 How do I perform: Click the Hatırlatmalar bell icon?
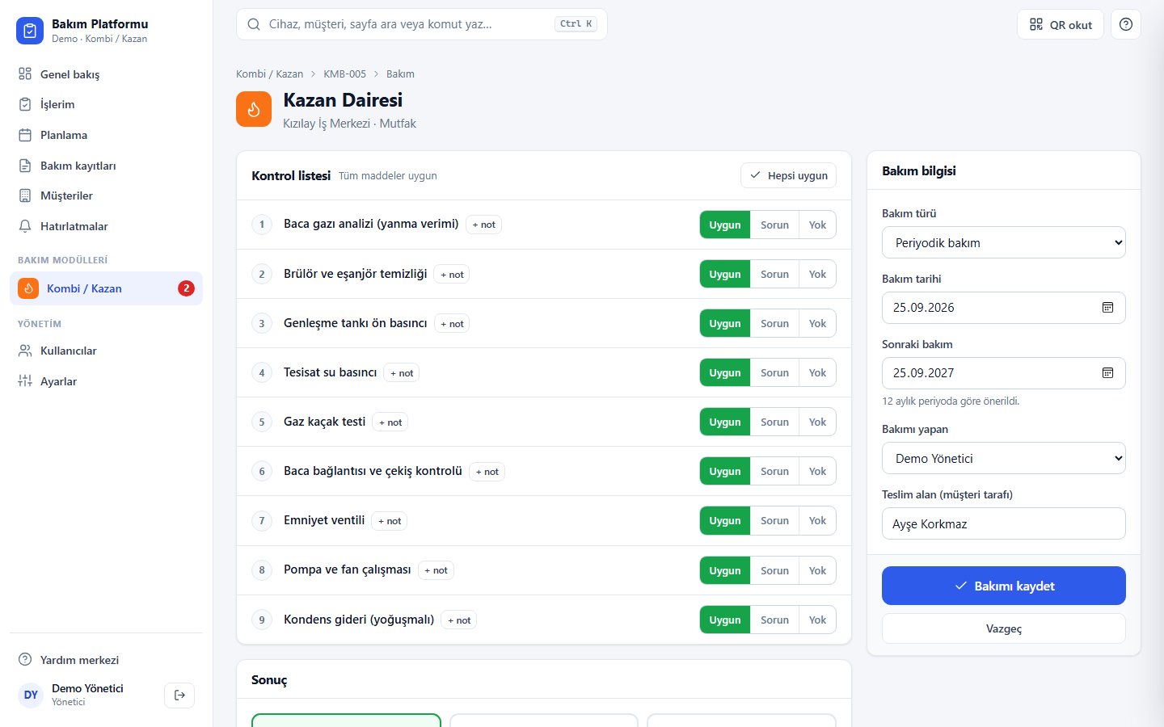[25, 226]
